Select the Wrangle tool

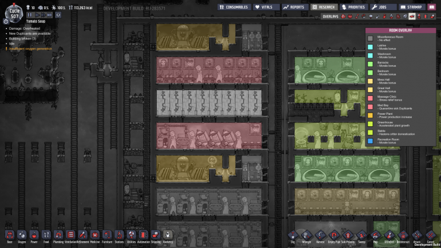pos(306,235)
